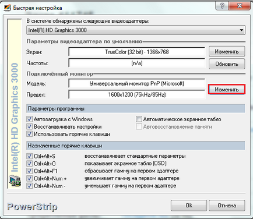
Task: Click 'увеличивает гамму на первом адаптере' text
Action: [132, 178]
